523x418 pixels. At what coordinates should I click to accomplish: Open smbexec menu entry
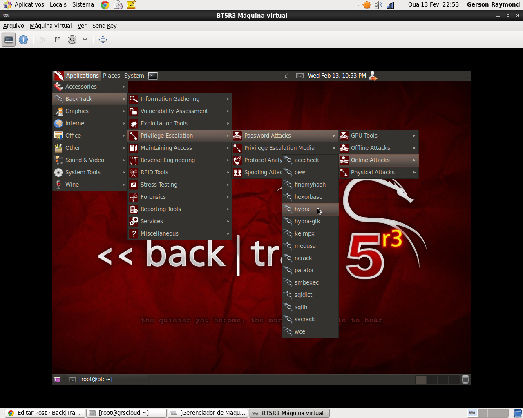point(310,282)
